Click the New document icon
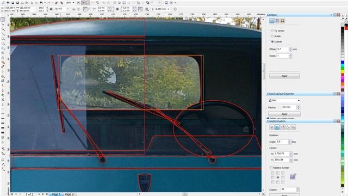This screenshot has width=348, height=196. [x=3, y=3]
